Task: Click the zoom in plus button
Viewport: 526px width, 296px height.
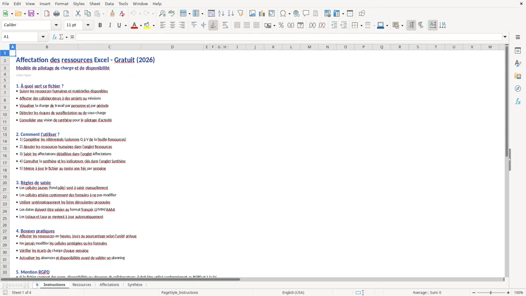Action: [508, 292]
